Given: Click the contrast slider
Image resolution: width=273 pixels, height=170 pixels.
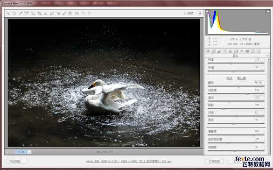Looking at the screenshot, I should click(236, 94).
